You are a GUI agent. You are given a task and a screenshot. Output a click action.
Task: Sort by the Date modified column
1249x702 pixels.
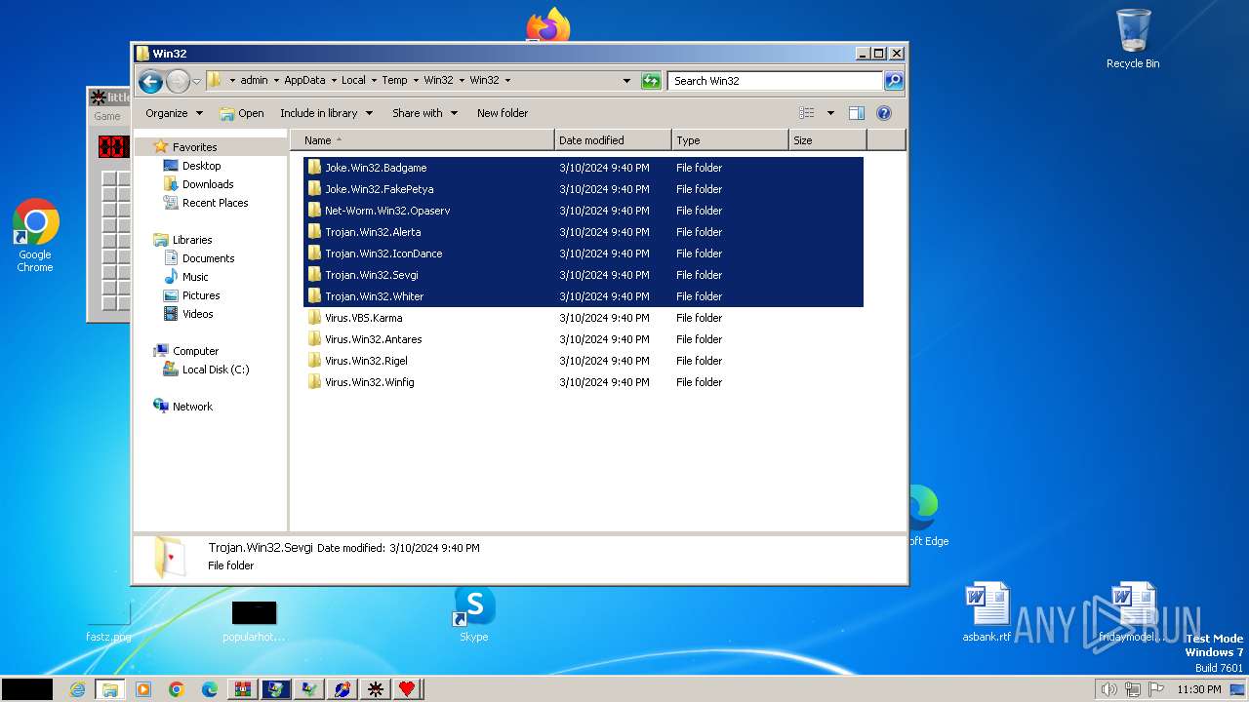(x=613, y=140)
